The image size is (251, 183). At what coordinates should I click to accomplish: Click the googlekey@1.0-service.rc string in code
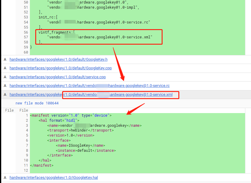click(x=99, y=22)
